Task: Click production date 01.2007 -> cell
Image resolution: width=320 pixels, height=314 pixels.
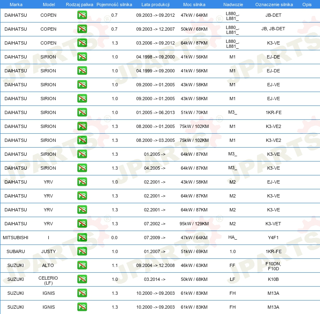Action: [x=155, y=251]
